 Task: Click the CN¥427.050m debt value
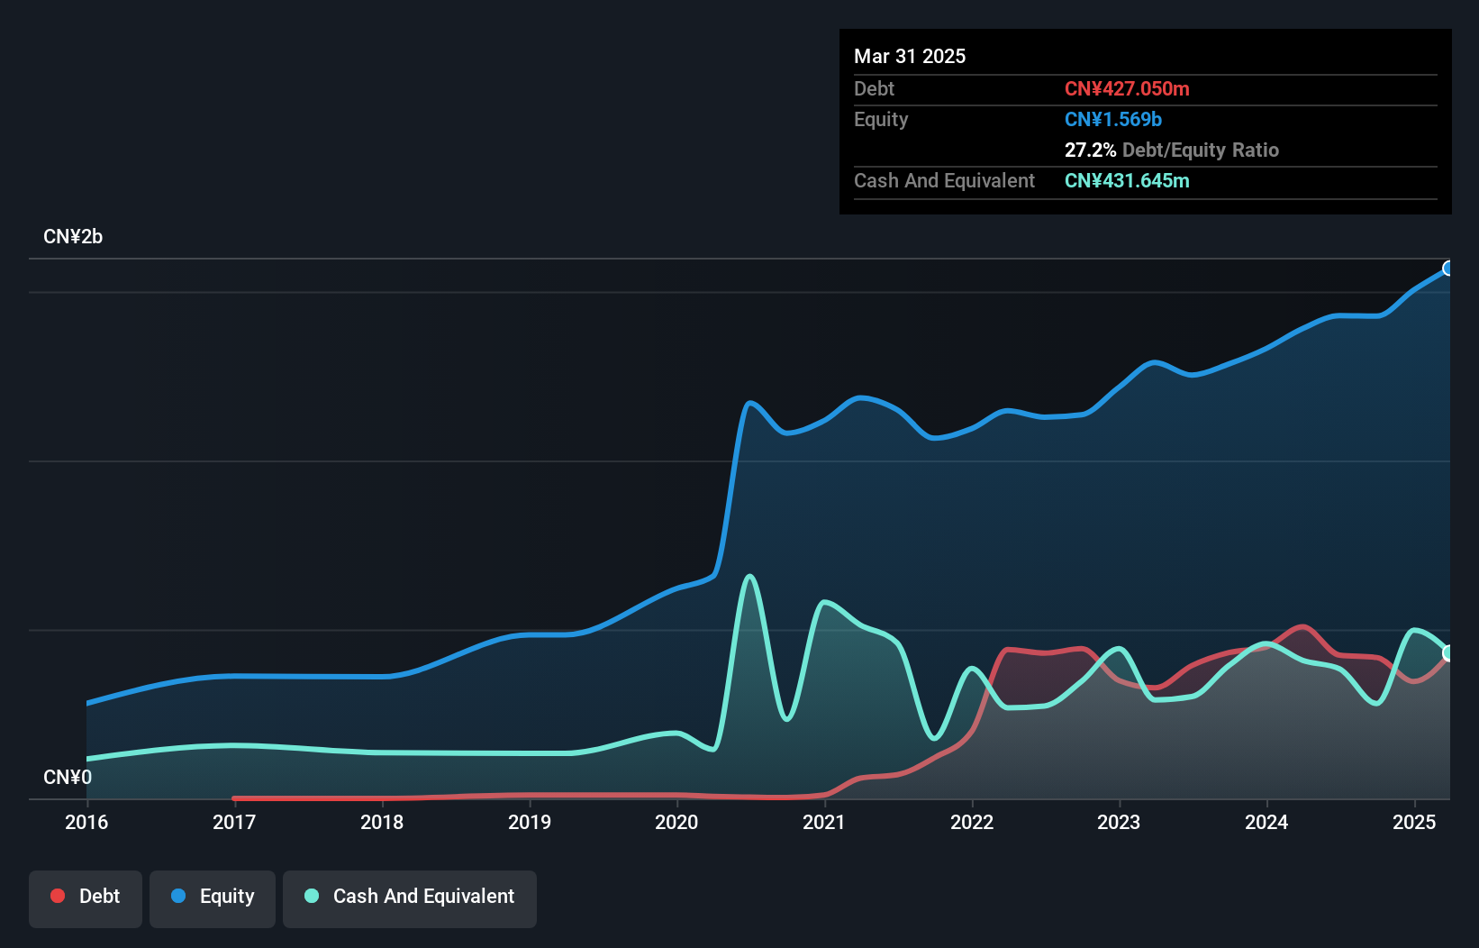click(1127, 88)
